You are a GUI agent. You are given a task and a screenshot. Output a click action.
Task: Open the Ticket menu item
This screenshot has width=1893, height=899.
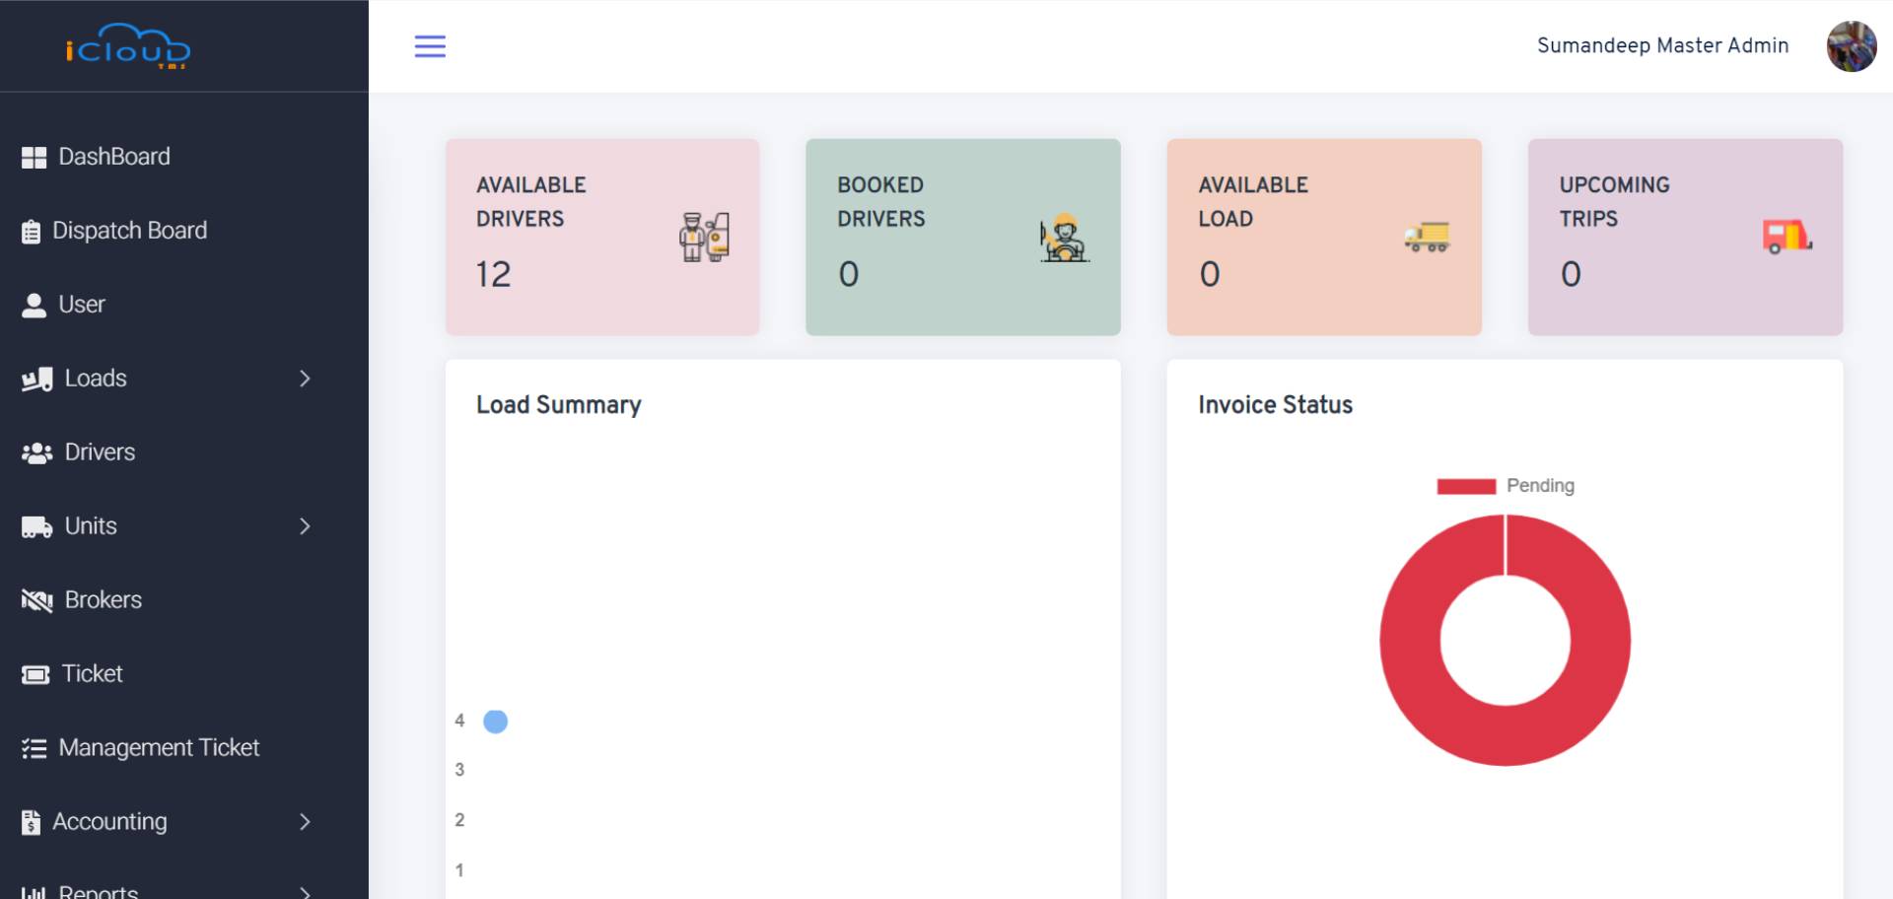point(92,674)
